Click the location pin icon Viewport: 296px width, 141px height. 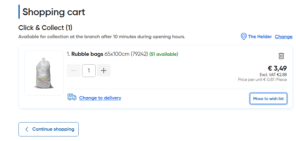[243, 37]
